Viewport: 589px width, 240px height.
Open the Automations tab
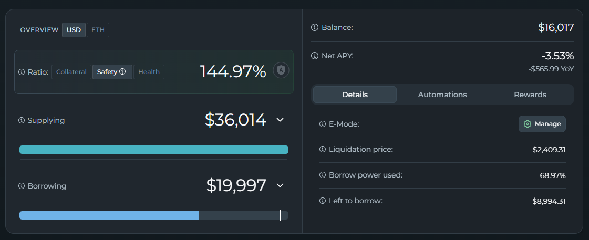[x=442, y=95]
